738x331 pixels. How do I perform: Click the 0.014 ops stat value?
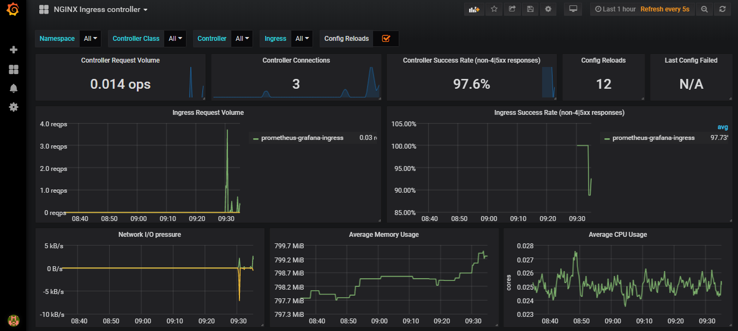click(x=121, y=84)
